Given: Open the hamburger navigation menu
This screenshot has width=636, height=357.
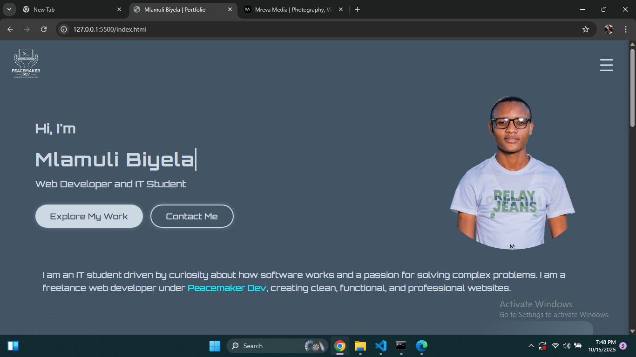Looking at the screenshot, I should 606,65.
